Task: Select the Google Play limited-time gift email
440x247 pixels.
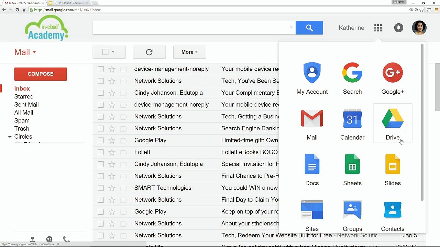Action: 100,140
